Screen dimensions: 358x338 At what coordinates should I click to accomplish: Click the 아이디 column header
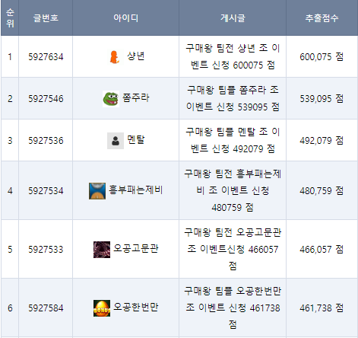tap(125, 18)
